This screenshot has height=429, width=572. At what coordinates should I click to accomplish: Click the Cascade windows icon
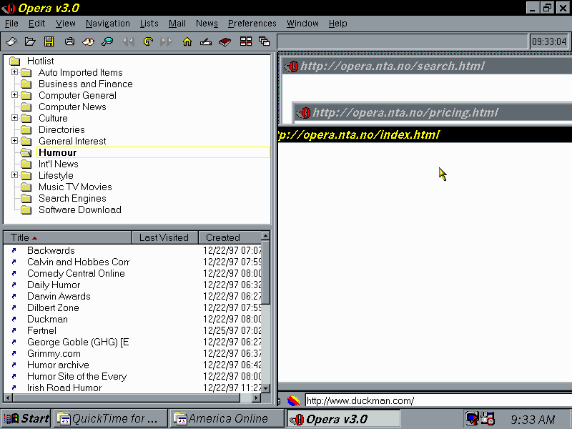pos(264,41)
